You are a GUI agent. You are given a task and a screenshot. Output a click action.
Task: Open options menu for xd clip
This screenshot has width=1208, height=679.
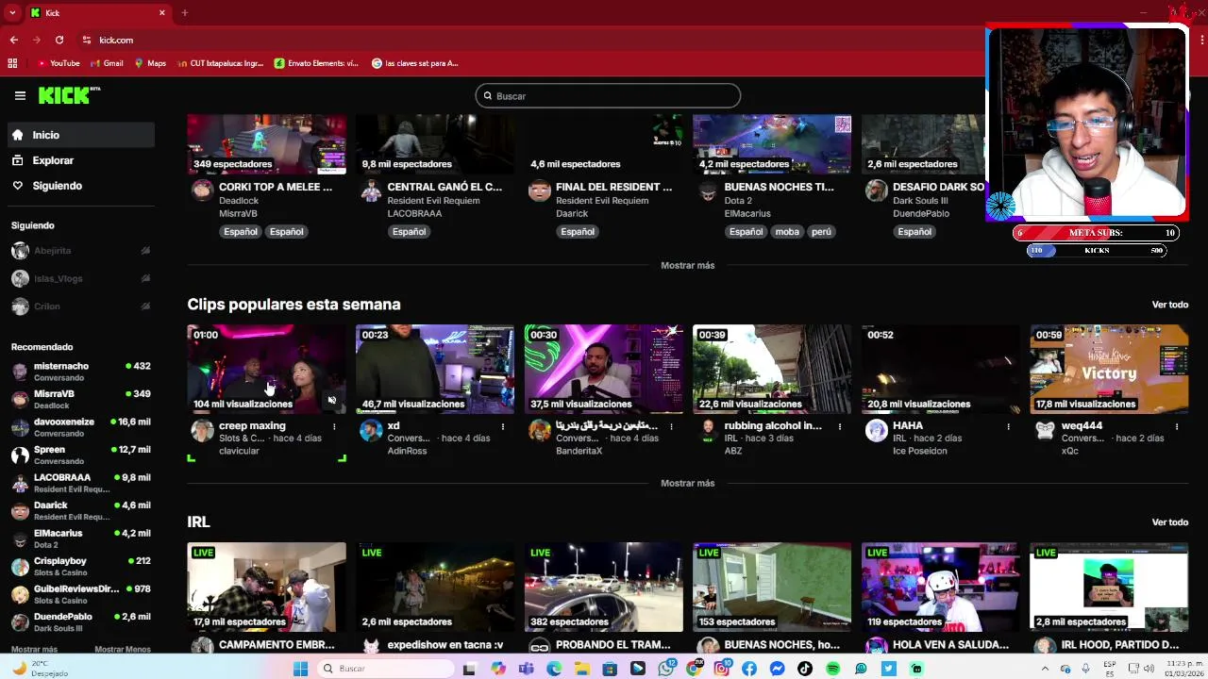(x=503, y=426)
